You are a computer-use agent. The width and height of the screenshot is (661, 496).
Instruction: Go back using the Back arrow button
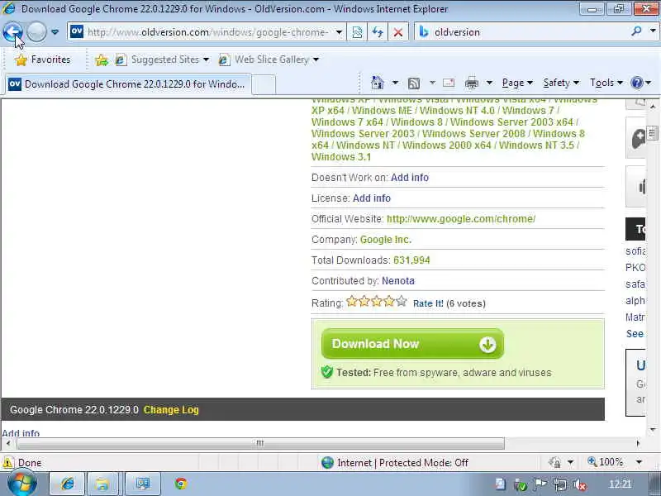(x=12, y=31)
